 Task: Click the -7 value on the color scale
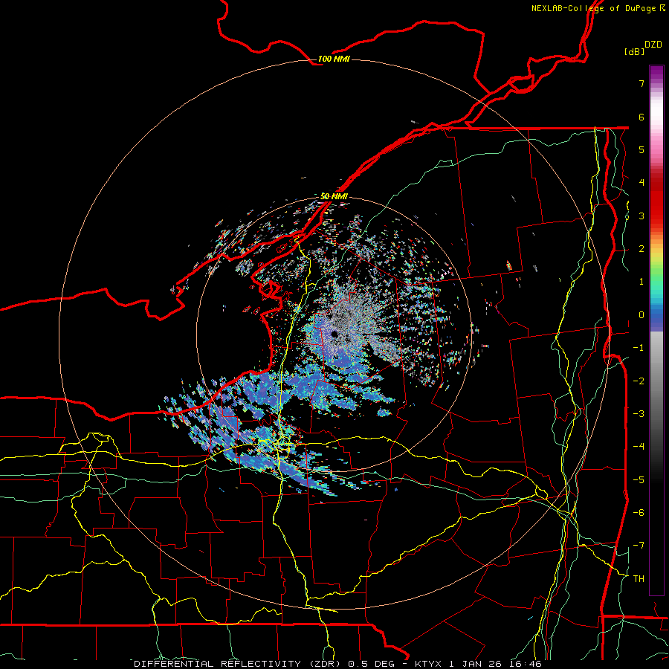pyautogui.click(x=639, y=546)
